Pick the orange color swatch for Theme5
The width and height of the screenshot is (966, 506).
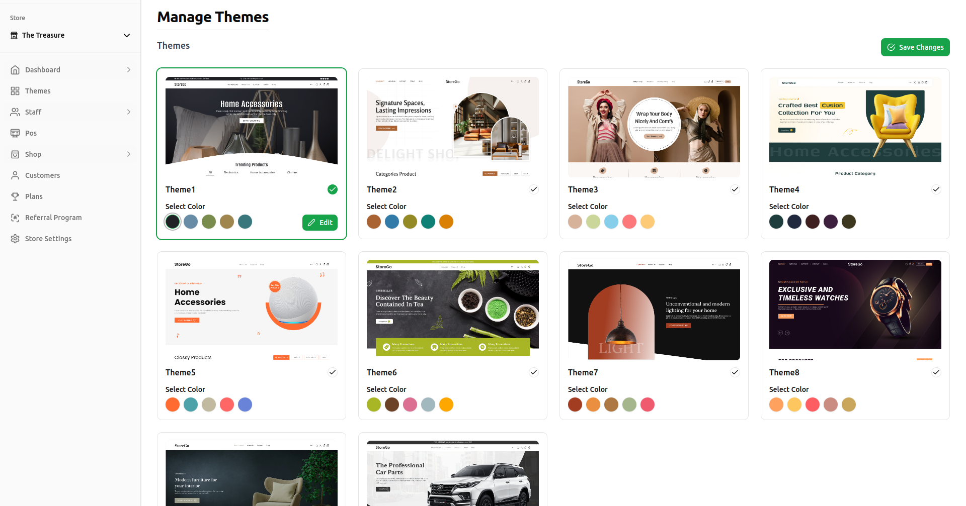pyautogui.click(x=173, y=404)
